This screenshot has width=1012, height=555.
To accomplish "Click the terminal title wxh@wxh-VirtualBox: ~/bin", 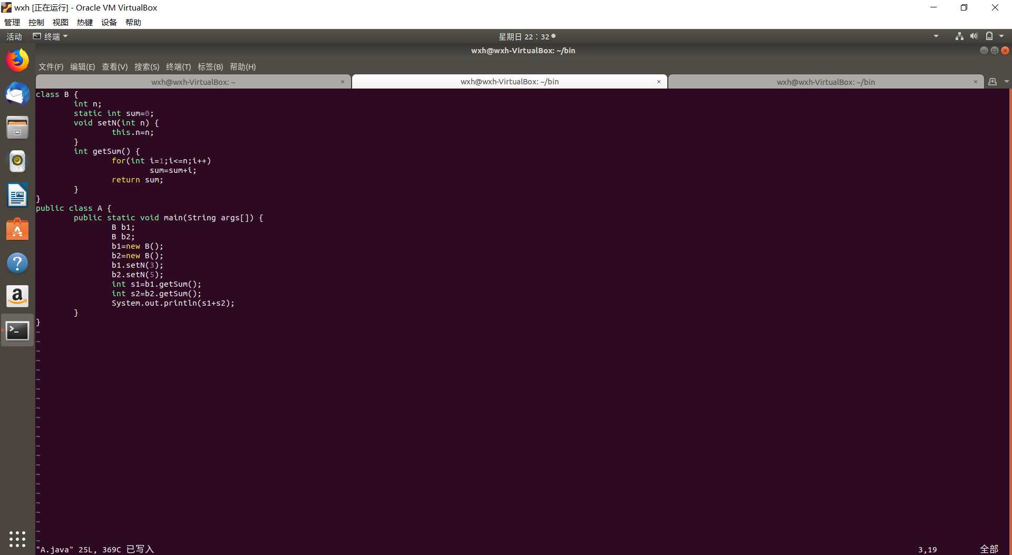I will coord(523,51).
